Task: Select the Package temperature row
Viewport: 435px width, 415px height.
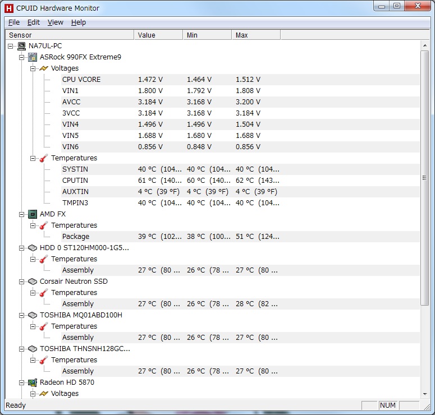Action: 240,237
